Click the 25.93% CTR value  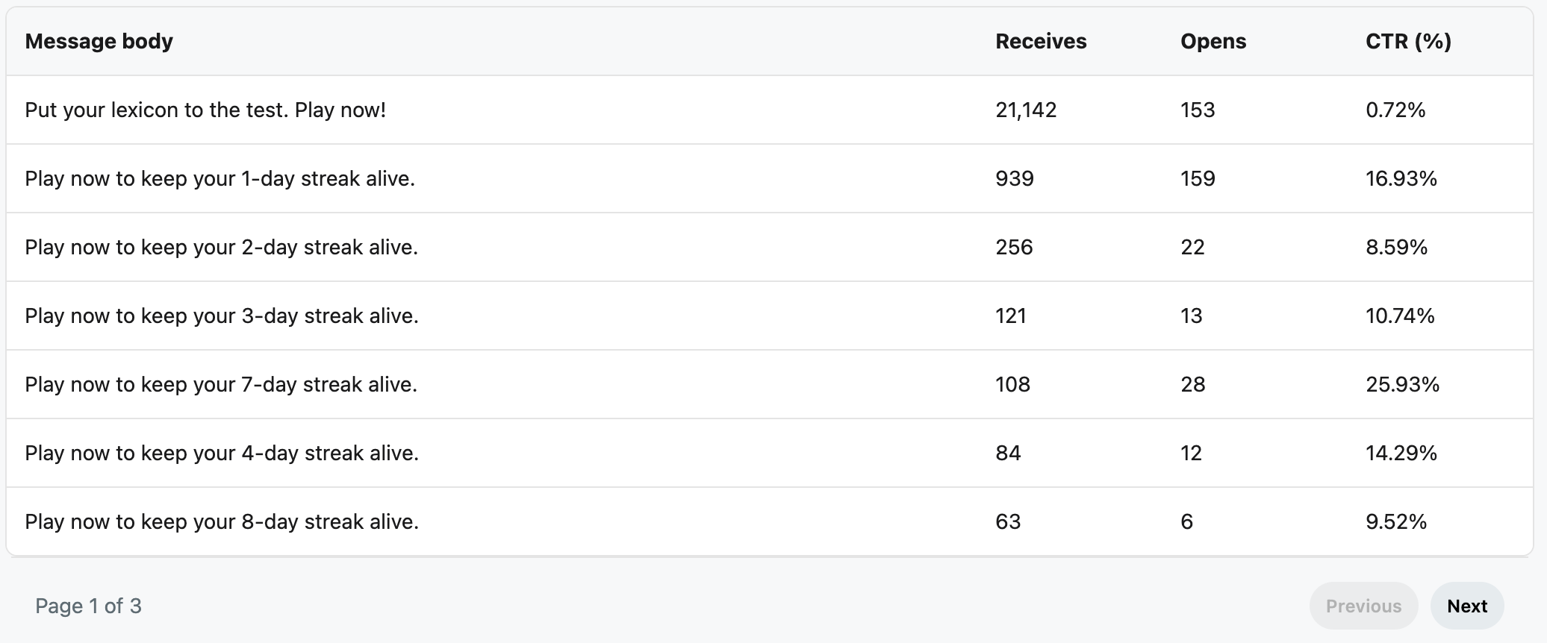[1402, 384]
